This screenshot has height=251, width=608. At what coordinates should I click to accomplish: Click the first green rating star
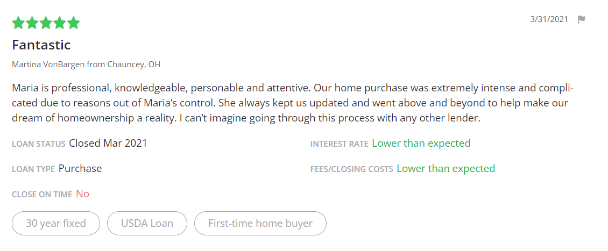point(18,23)
